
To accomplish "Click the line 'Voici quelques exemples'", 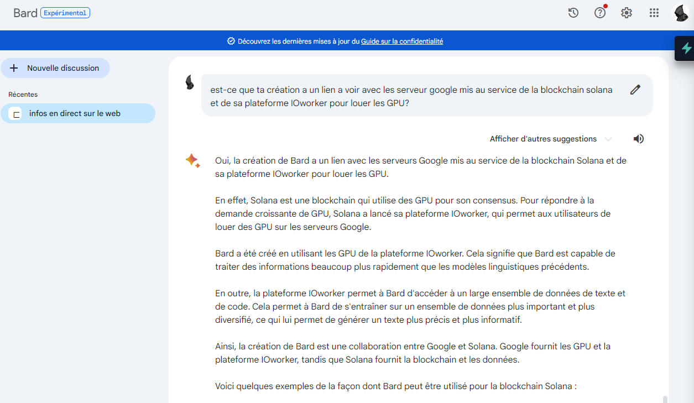I will tap(396, 386).
